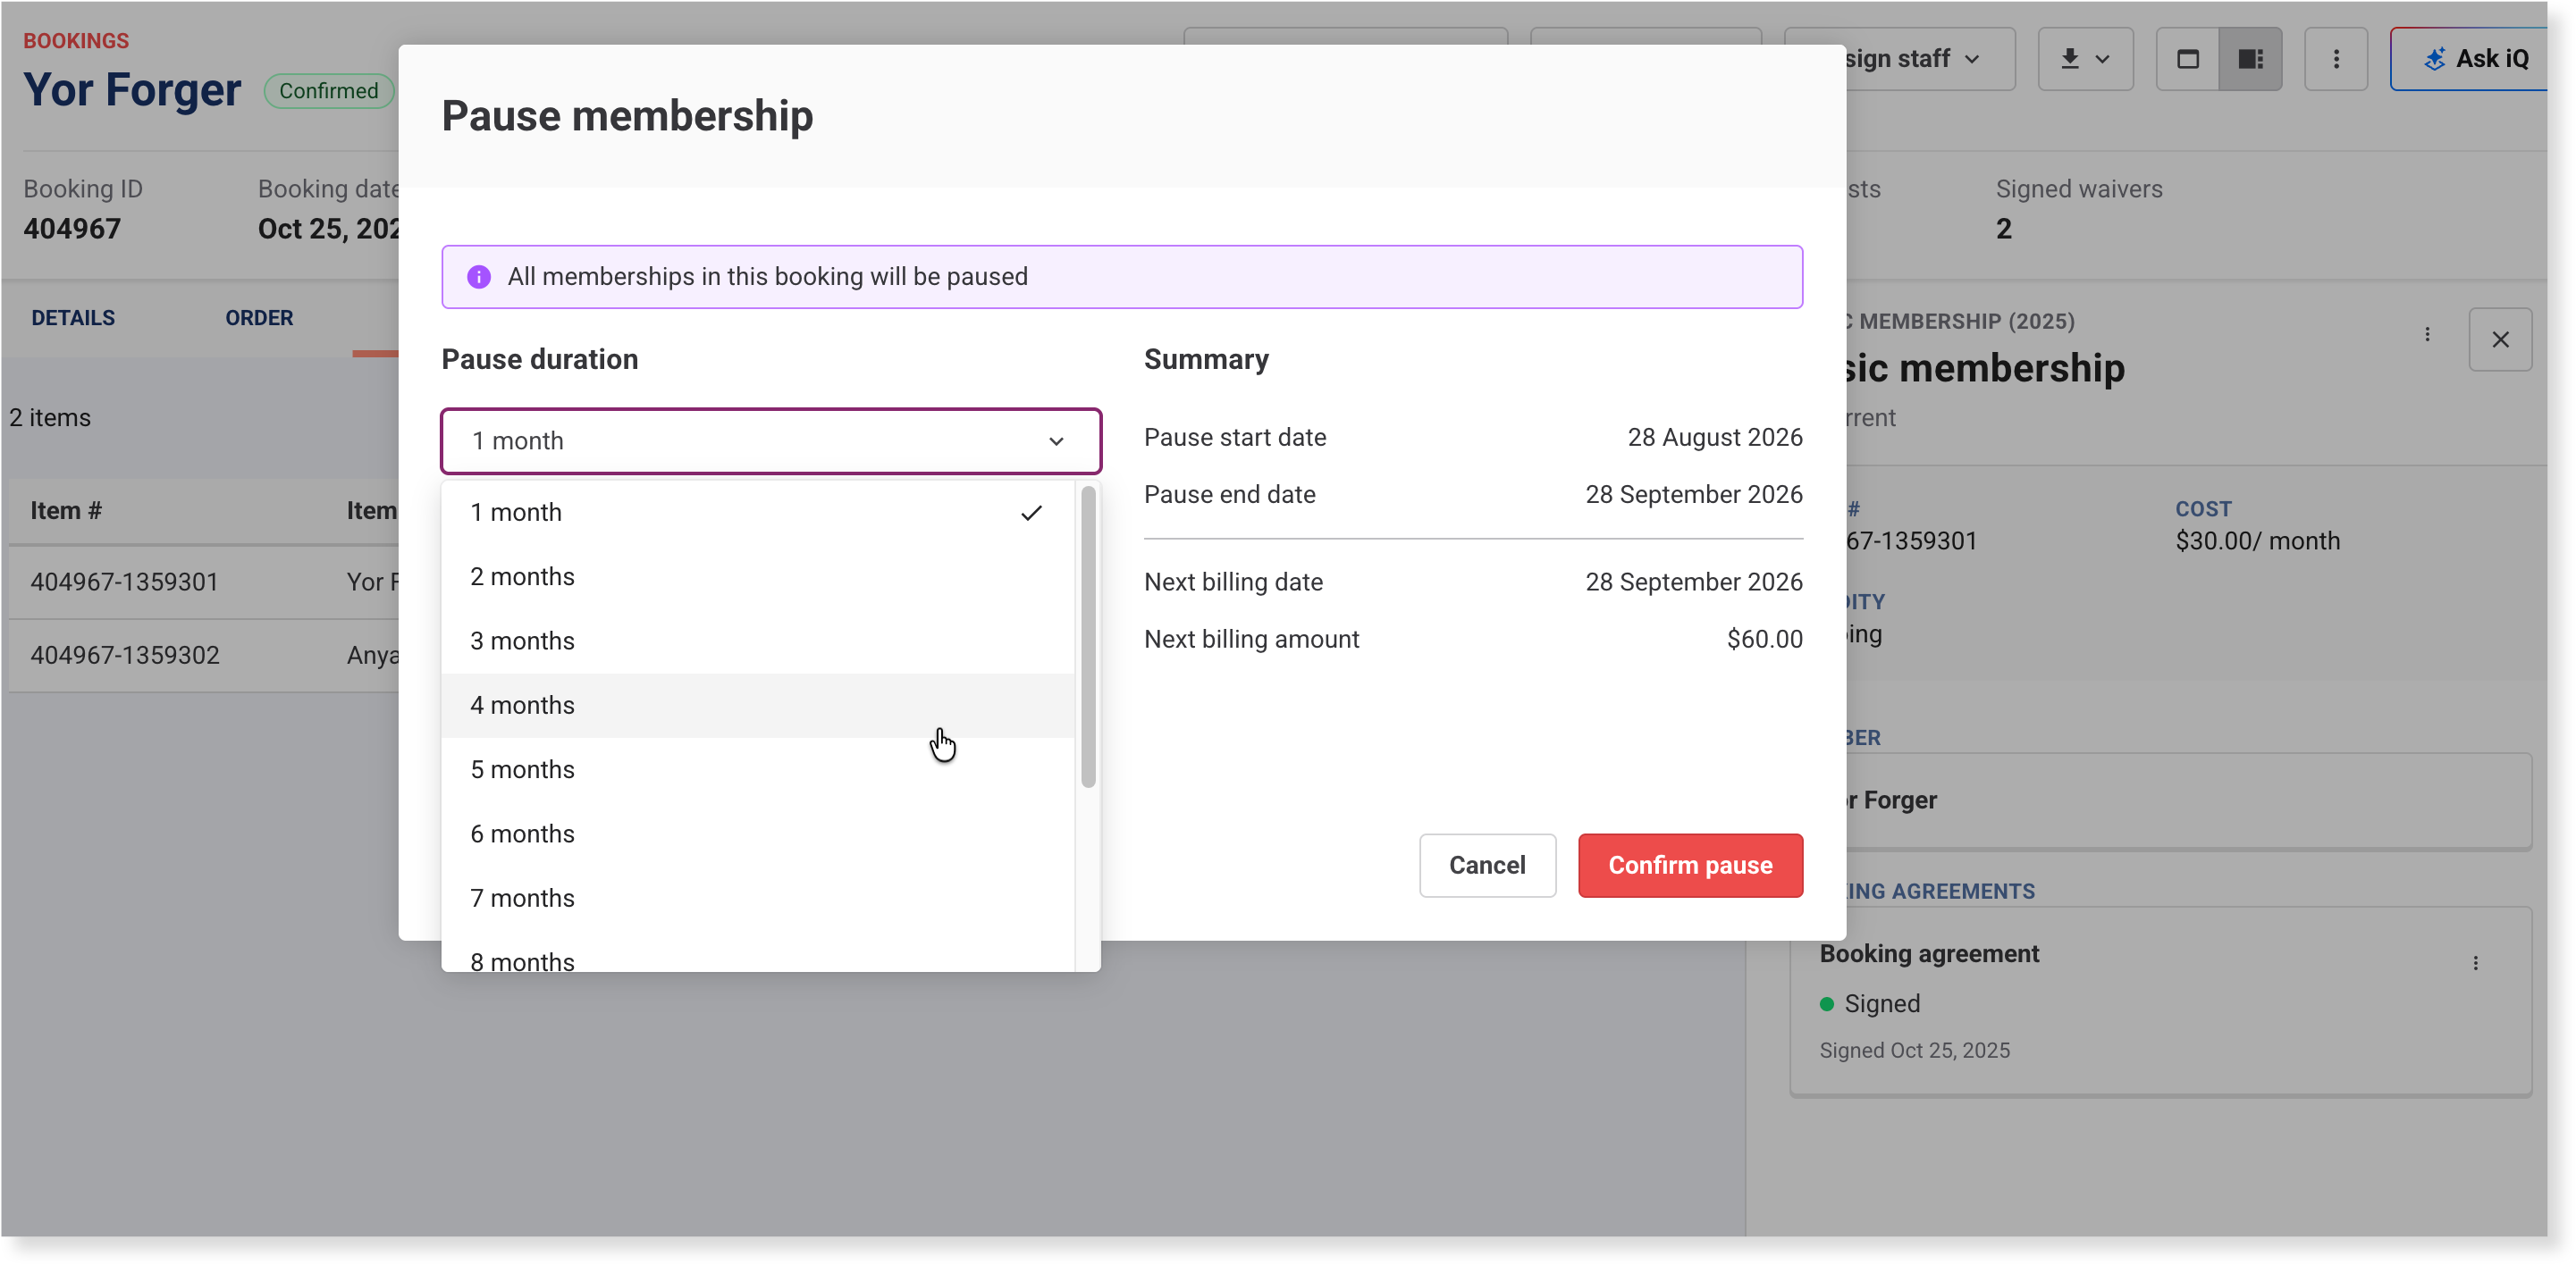Screen dimensions: 2576x1265
Task: Click the $30.00/ month cost value
Action: click(x=2258, y=540)
